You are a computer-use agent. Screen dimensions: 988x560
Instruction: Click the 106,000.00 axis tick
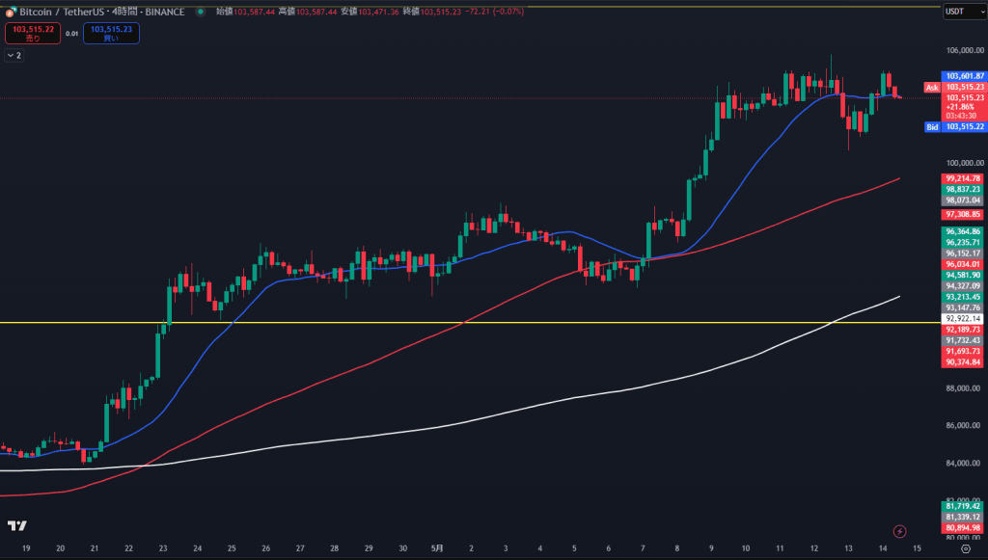[965, 50]
